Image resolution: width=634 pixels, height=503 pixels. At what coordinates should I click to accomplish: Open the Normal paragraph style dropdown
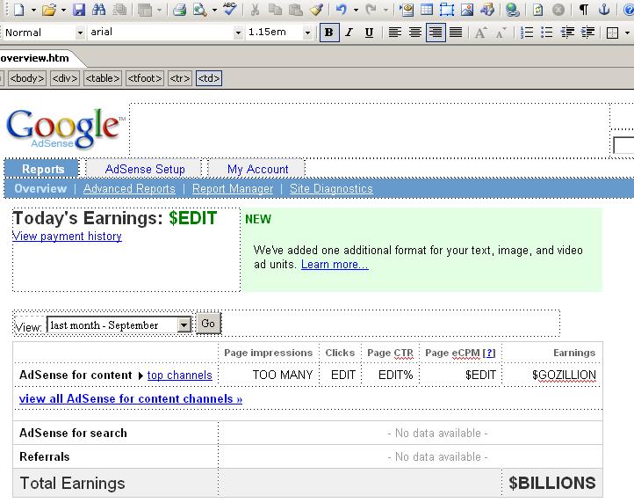point(80,33)
